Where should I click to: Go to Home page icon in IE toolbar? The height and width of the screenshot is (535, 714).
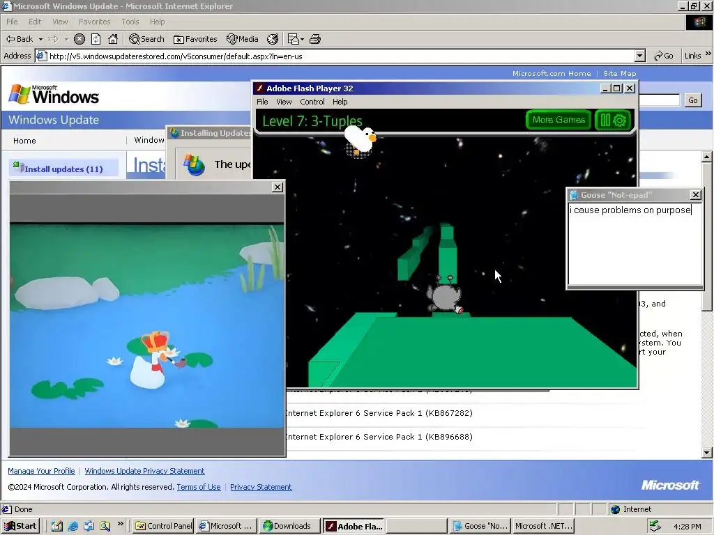[x=113, y=39]
